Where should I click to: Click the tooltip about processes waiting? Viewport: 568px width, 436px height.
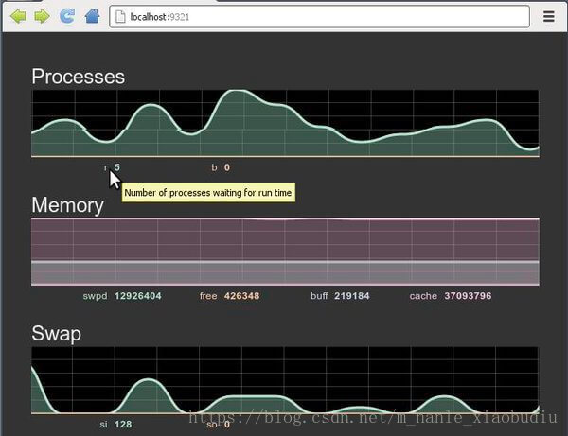pos(208,193)
